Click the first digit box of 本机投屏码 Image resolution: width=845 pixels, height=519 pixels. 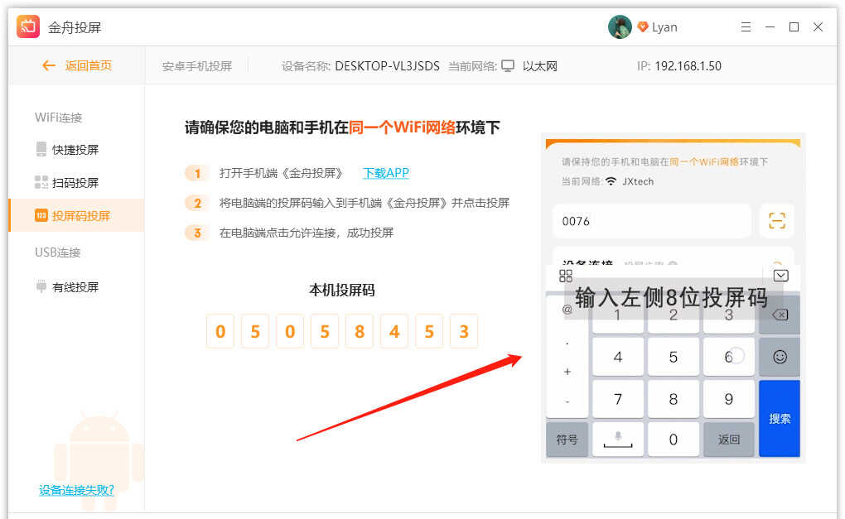[x=220, y=332]
